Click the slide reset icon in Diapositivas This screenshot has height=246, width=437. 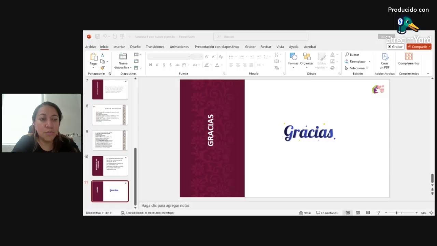point(136,61)
